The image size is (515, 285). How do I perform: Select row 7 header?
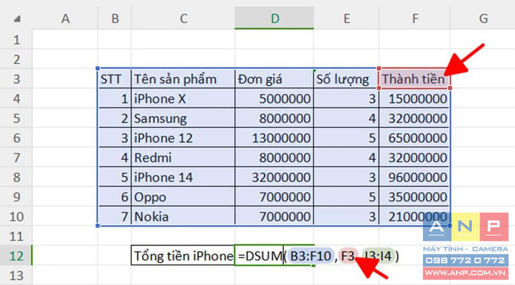(16, 158)
